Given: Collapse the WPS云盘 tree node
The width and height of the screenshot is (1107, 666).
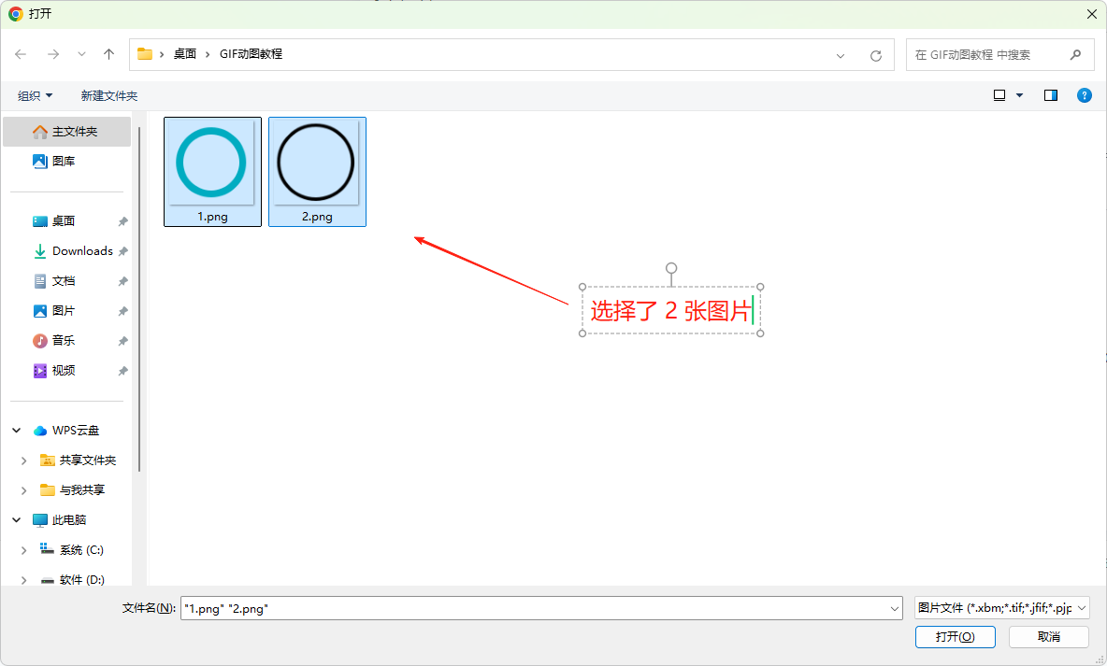Looking at the screenshot, I should point(17,431).
